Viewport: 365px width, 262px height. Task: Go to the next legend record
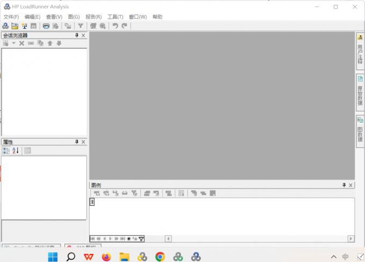click(x=111, y=238)
